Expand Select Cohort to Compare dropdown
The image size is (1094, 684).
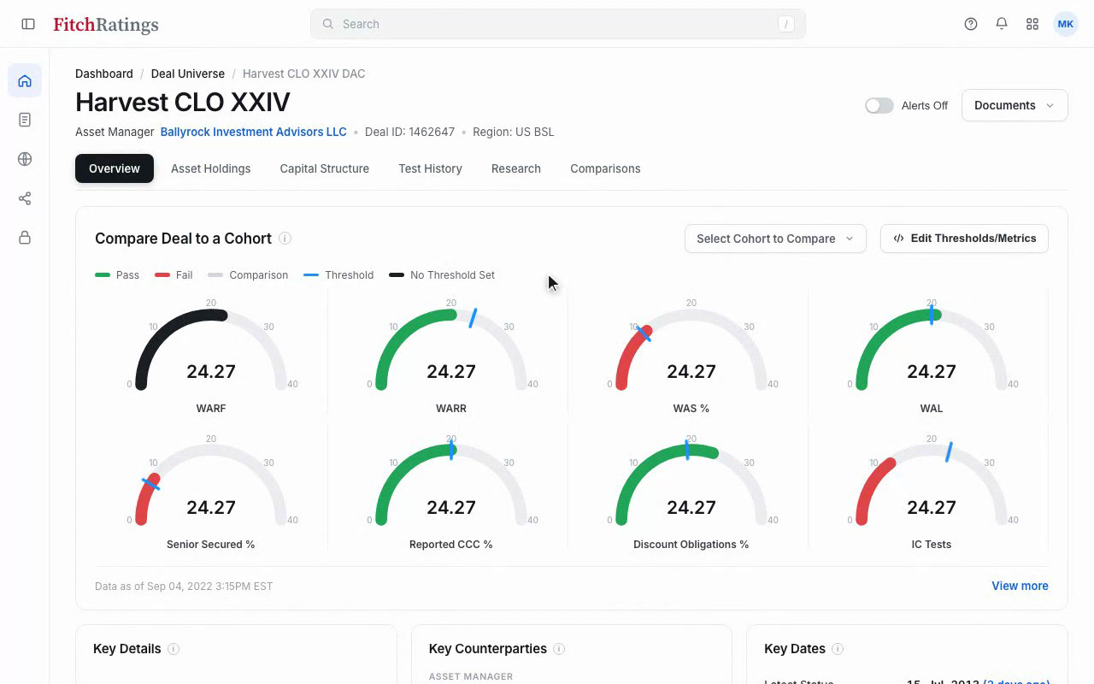pyautogui.click(x=775, y=239)
